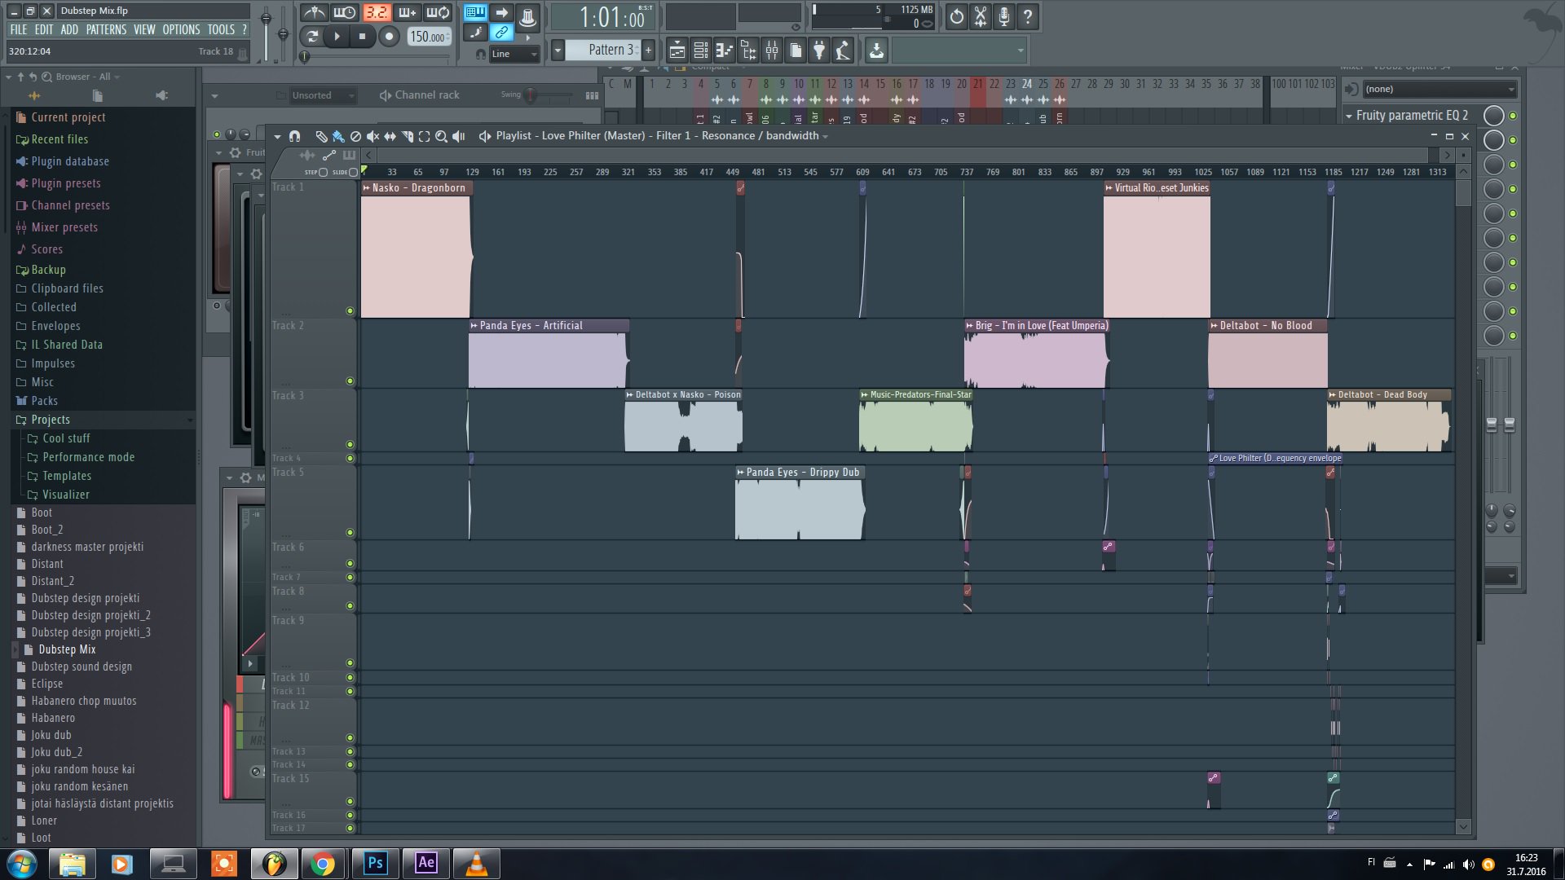Open the help question mark button
Screen dimensions: 1565x880
coord(1028,16)
